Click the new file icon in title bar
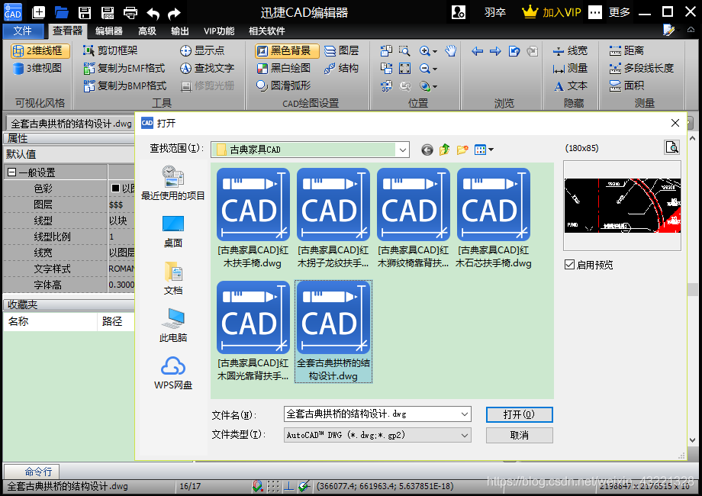Image resolution: width=702 pixels, height=496 pixels. tap(38, 12)
